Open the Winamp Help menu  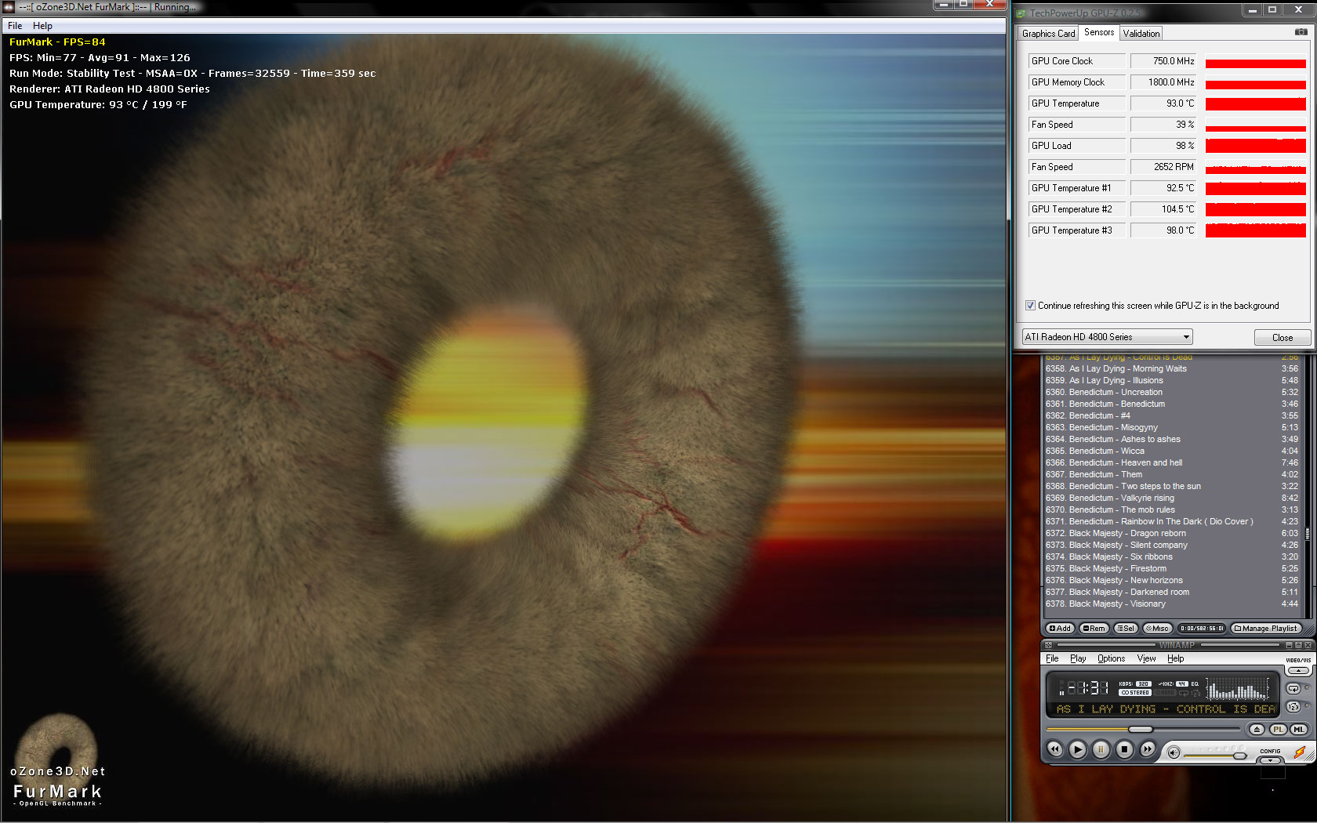point(1175,658)
